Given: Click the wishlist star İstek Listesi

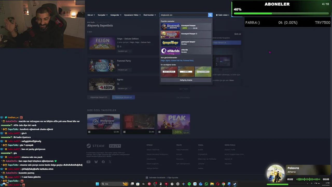Looking at the screenshot, I should pyautogui.click(x=223, y=15).
